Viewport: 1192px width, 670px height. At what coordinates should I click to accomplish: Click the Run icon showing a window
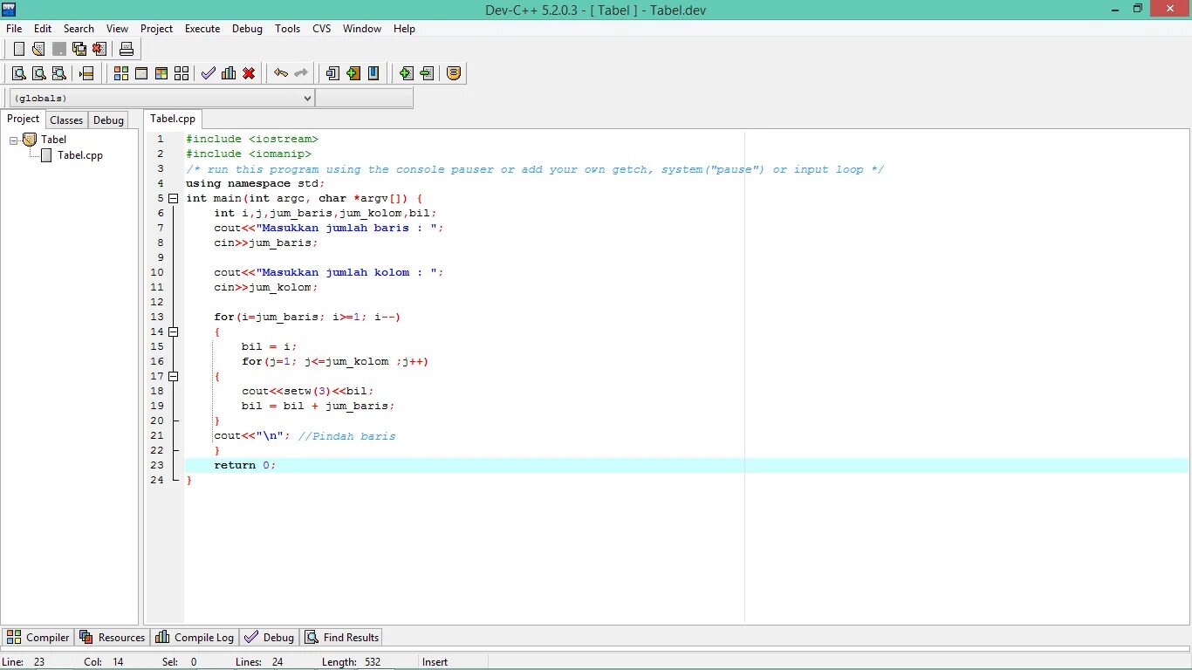click(141, 73)
